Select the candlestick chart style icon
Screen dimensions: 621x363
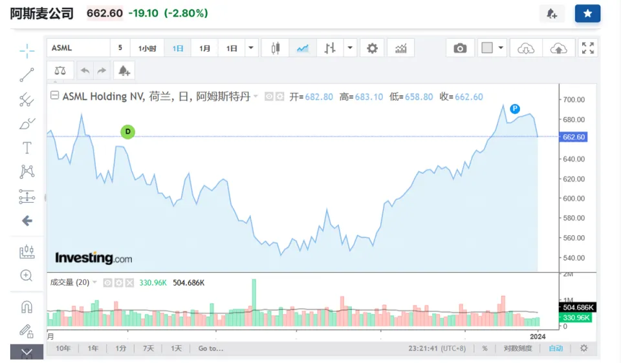[276, 48]
